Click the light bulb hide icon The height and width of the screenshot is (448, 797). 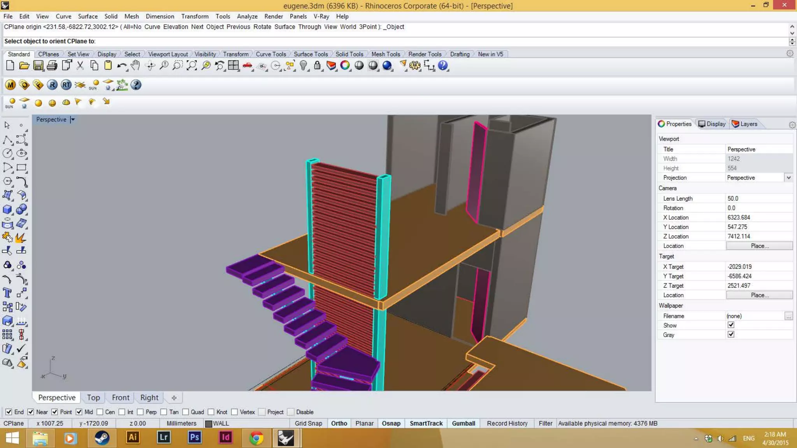click(303, 65)
